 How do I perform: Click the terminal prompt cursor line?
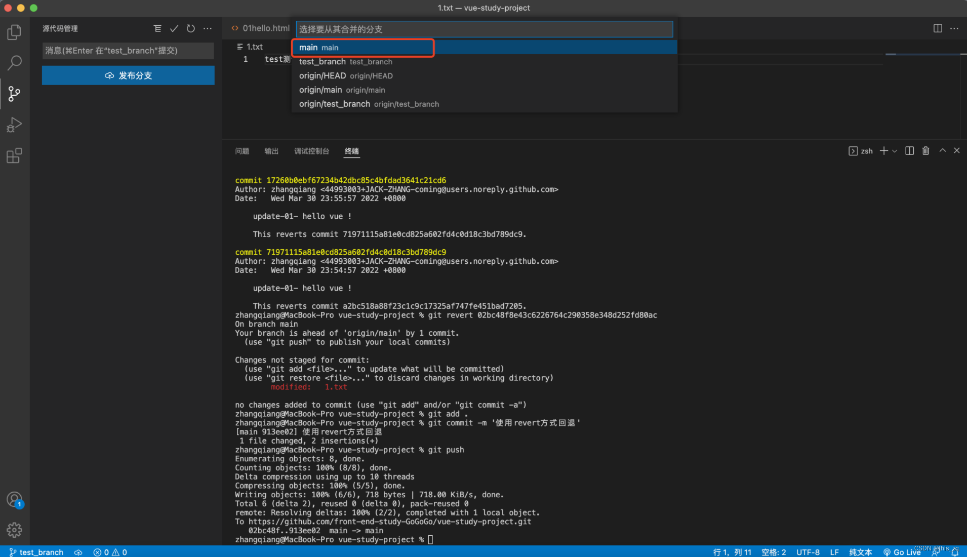click(x=334, y=540)
